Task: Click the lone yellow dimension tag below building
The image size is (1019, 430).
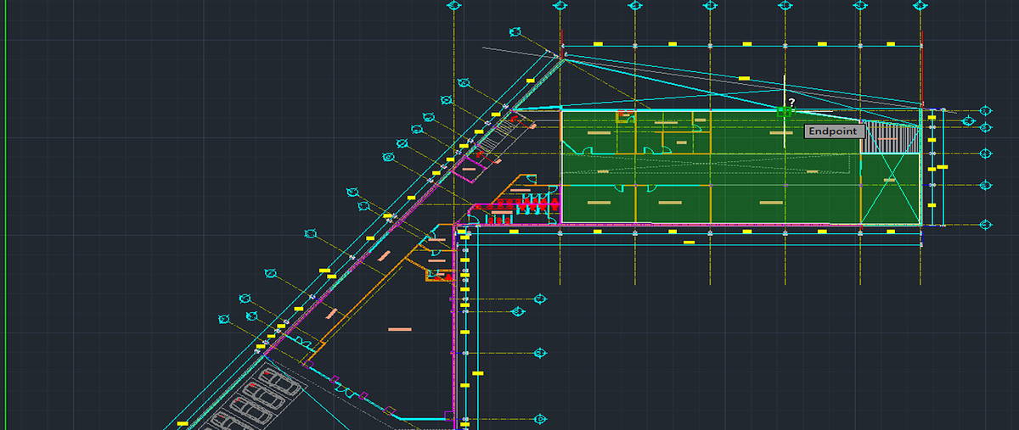Action: [690, 243]
